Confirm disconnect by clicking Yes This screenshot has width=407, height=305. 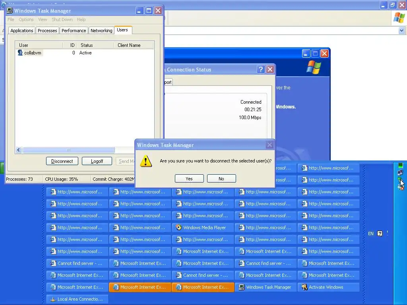(189, 179)
